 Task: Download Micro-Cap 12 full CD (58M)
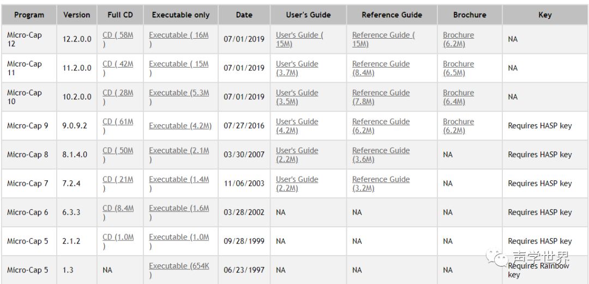tap(118, 35)
